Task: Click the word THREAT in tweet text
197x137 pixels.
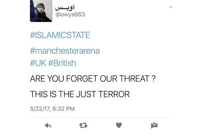Action: (x=134, y=79)
